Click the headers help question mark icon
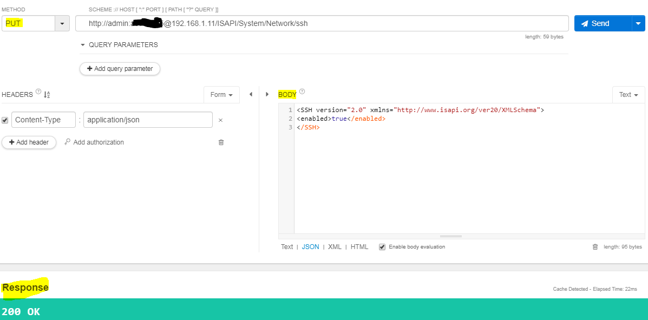The width and height of the screenshot is (648, 320). (38, 92)
